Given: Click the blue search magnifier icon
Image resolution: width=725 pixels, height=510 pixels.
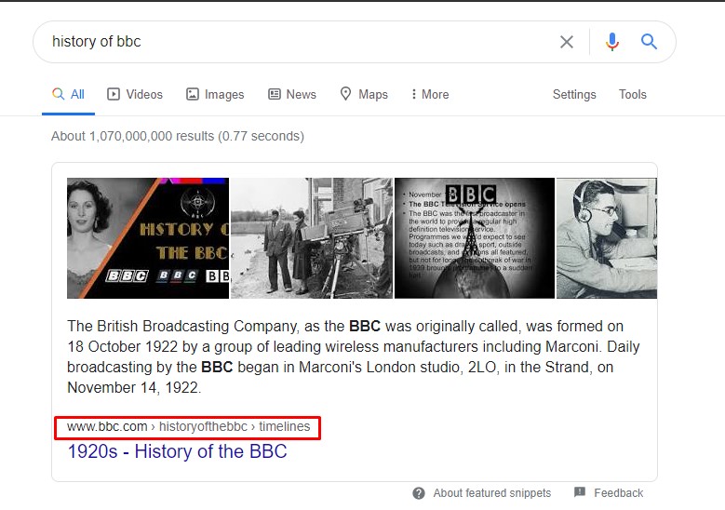Looking at the screenshot, I should (650, 42).
